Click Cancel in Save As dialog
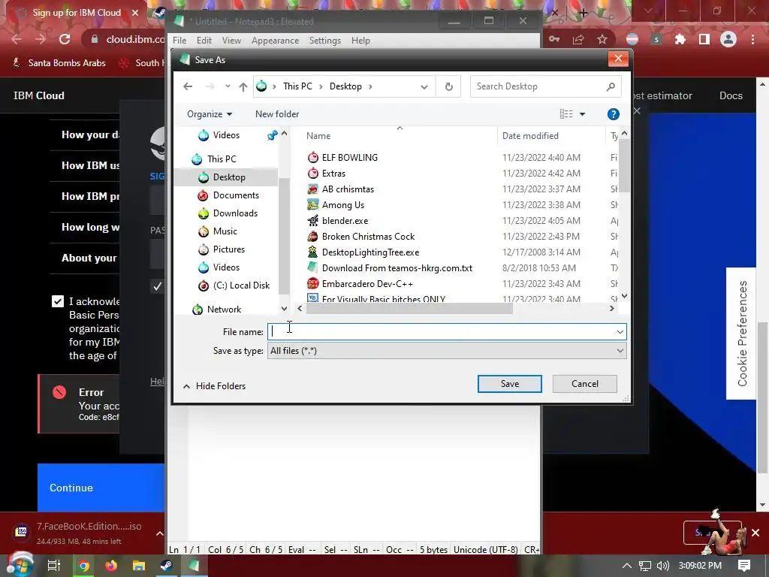 584,384
